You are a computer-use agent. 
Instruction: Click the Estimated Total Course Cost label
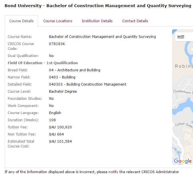[21, 144]
